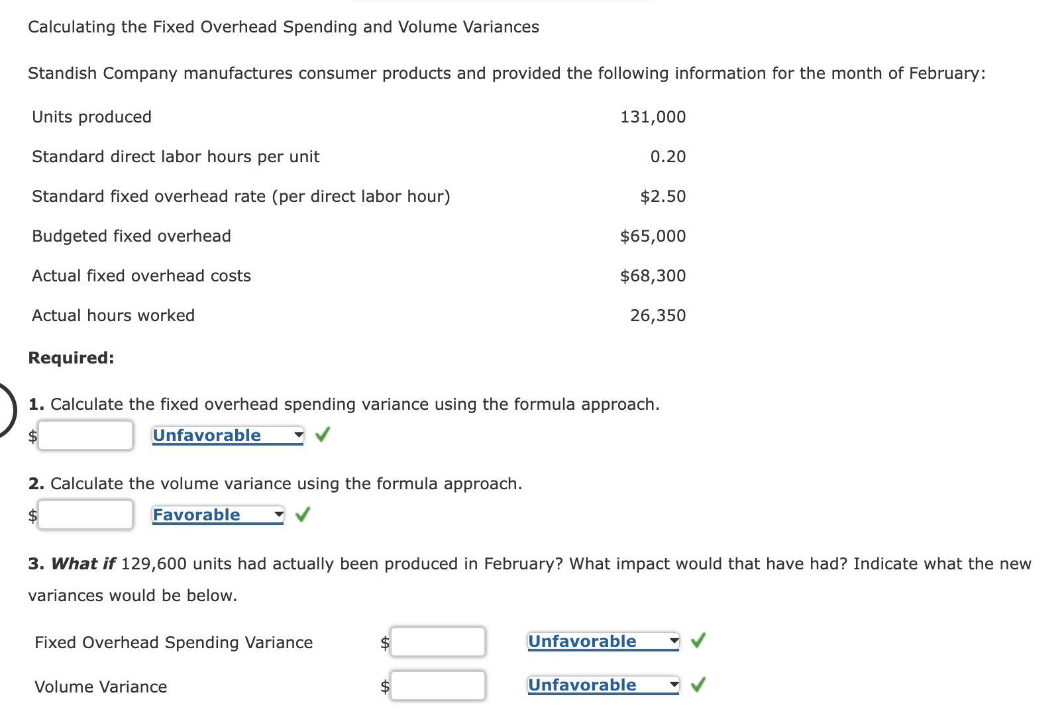Click the Required heading text
The height and width of the screenshot is (715, 1064).
click(71, 358)
